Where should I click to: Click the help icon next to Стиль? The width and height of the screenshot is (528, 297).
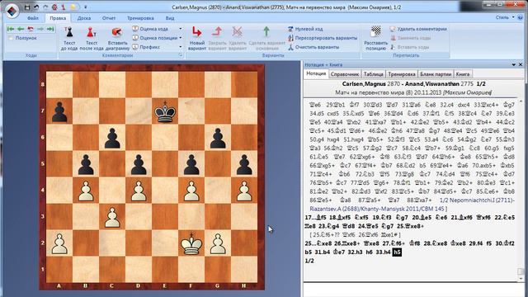(521, 17)
